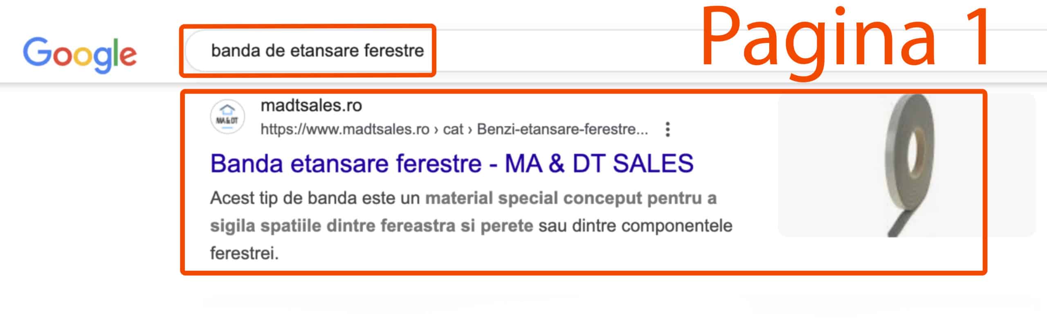Image resolution: width=1047 pixels, height=326 pixels.
Task: Open the sealing tape roll thumbnail
Action: [x=906, y=165]
